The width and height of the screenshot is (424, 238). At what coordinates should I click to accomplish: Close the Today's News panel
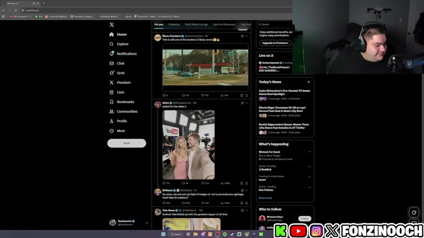click(308, 82)
